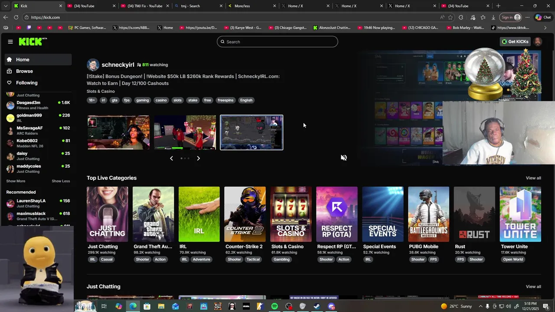Open the Special Events category
Viewport: 555px width, 312px height.
coord(383,214)
